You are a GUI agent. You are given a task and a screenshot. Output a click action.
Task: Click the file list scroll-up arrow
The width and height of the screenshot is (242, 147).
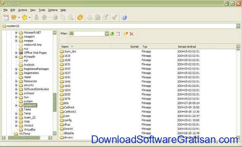click(238, 46)
